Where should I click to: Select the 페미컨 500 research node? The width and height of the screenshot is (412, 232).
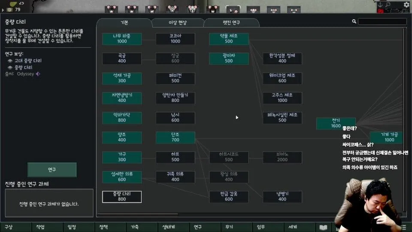(175, 78)
